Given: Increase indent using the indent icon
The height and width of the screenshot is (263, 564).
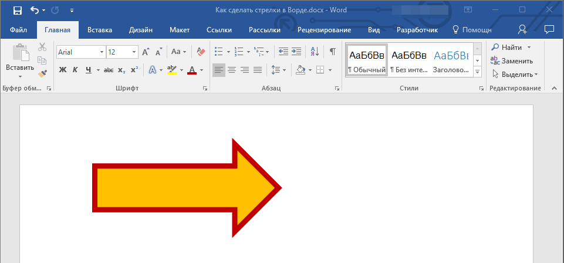Looking at the screenshot, I should coord(296,52).
